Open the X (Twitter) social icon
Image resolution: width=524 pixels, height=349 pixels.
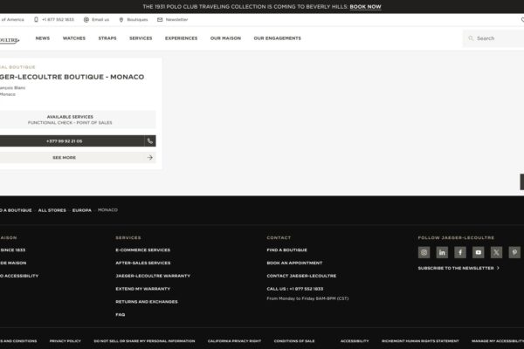click(x=496, y=252)
